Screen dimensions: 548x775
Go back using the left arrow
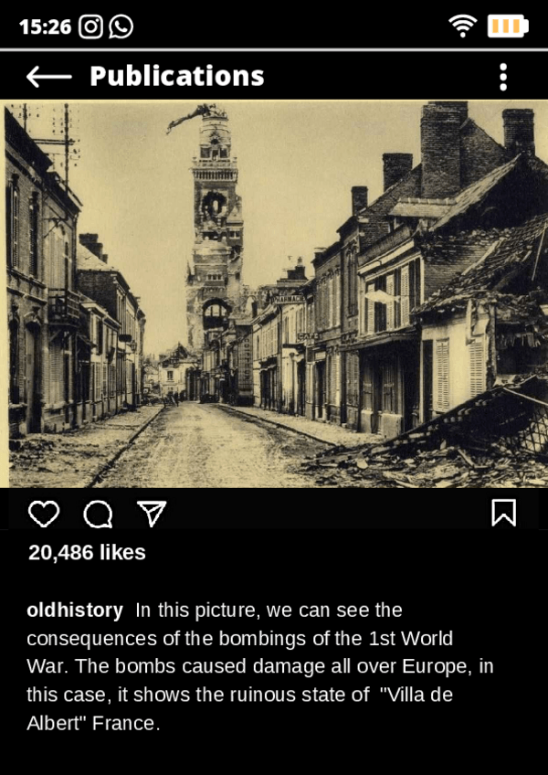click(x=48, y=77)
